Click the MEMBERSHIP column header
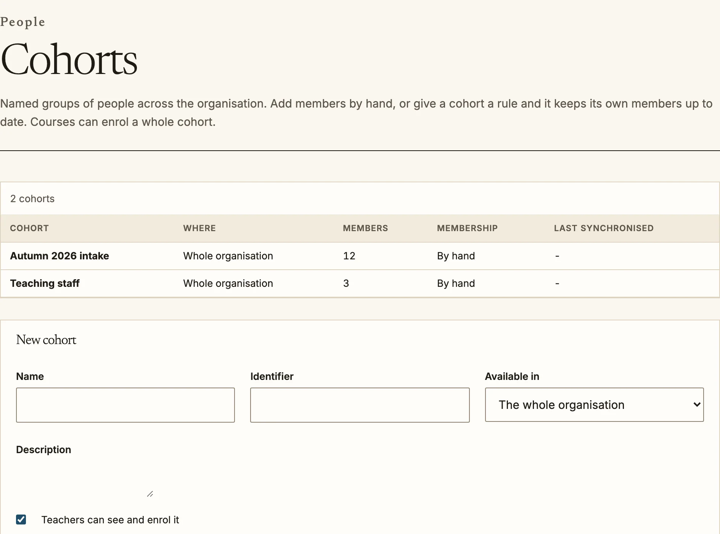Screen dimensions: 720x534 (x=467, y=228)
